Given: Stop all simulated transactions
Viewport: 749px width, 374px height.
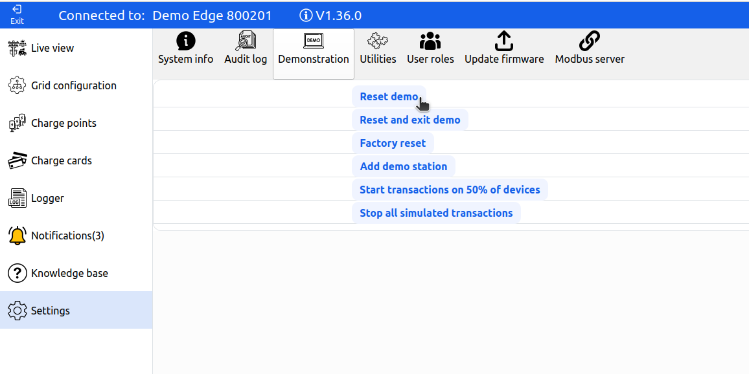Looking at the screenshot, I should [x=436, y=213].
